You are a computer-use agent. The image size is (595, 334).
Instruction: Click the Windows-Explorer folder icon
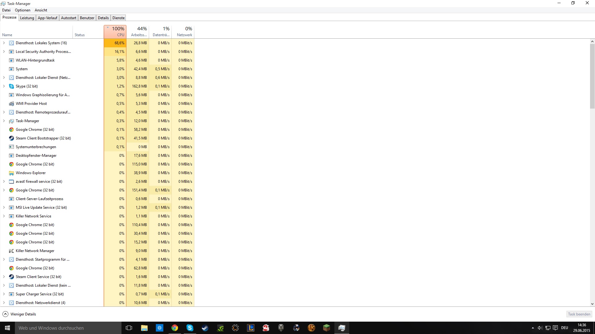pyautogui.click(x=11, y=173)
